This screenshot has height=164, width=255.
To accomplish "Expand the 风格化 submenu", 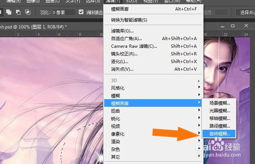I will click(153, 88).
